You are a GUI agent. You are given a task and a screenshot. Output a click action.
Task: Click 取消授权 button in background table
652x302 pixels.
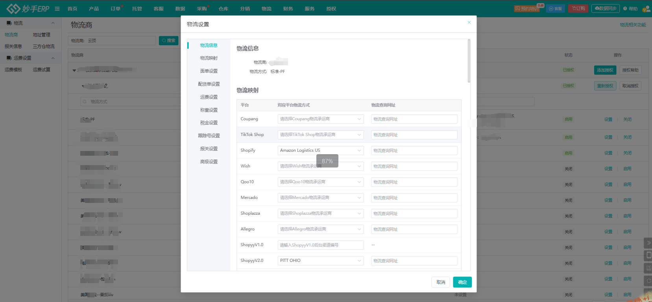point(630,86)
